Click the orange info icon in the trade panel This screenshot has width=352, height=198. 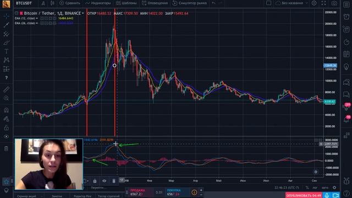(194, 193)
